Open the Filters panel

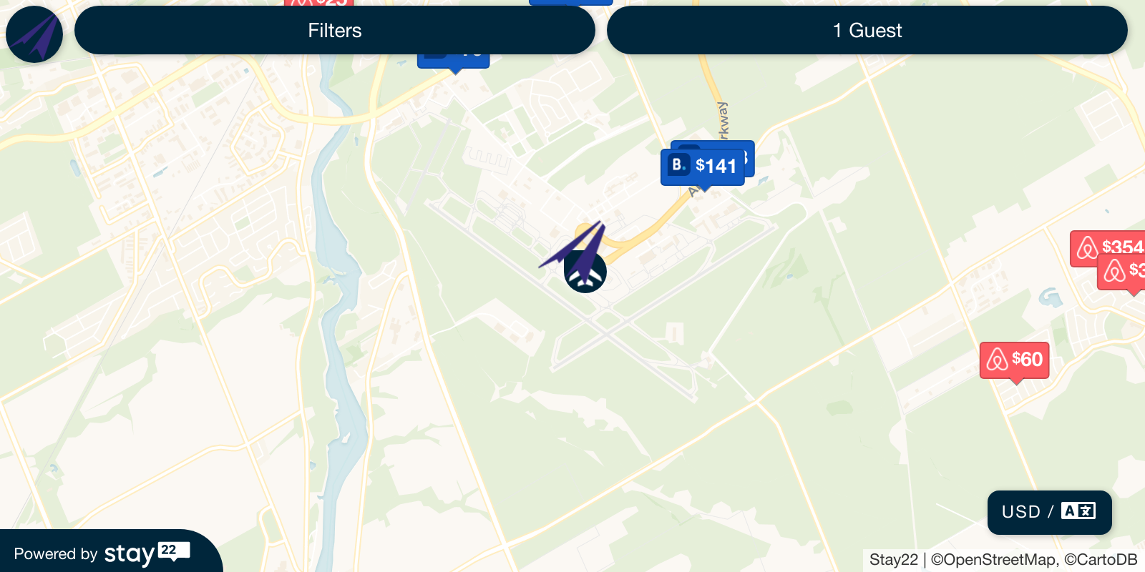(335, 30)
